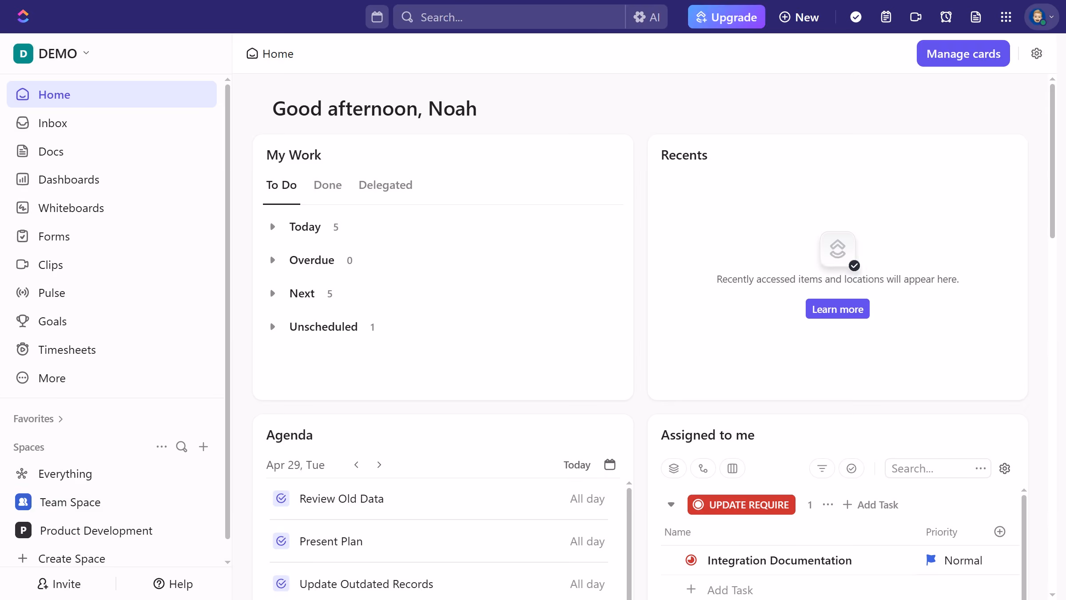Search Spaces with magnifier icon
Image resolution: width=1066 pixels, height=600 pixels.
tap(182, 446)
